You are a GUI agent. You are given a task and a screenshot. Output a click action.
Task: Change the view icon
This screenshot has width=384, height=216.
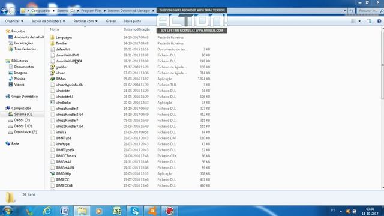(x=353, y=22)
